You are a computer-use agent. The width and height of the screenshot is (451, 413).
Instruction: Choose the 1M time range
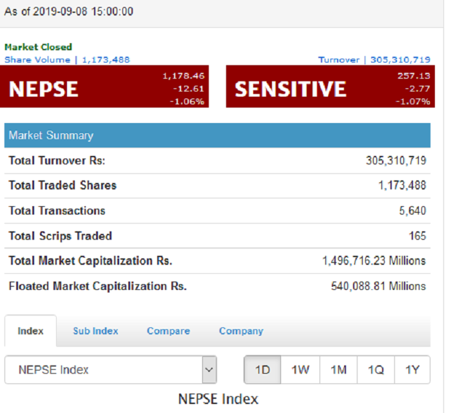(338, 370)
